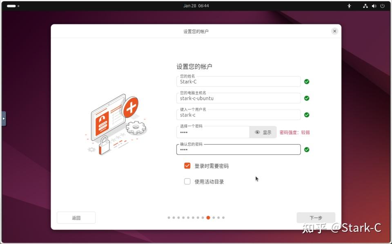The image size is (392, 244).
Task: Click the last step indicator dot
Action: (223, 218)
